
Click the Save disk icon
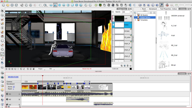[12, 5]
